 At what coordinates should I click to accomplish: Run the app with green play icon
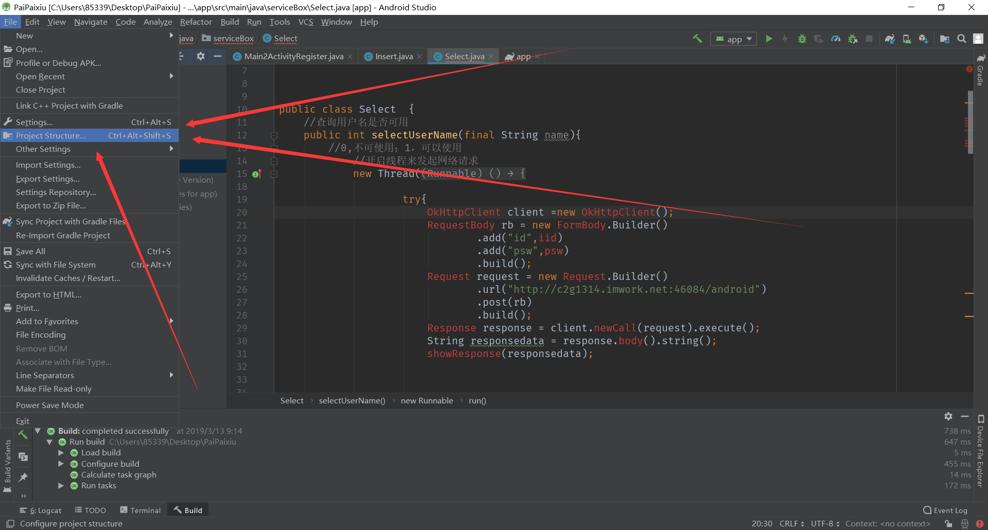point(769,39)
